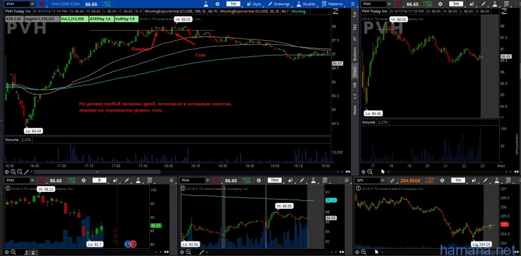The image size is (521, 256).
Task: Open the AT sidebar tab
Action: click(x=355, y=39)
